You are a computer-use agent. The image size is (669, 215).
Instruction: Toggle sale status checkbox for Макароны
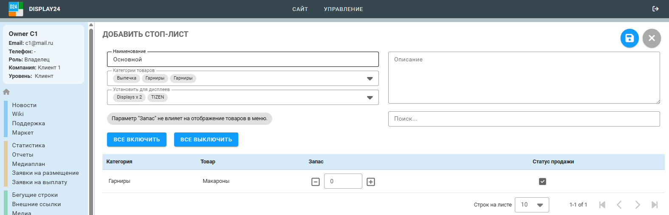542,182
